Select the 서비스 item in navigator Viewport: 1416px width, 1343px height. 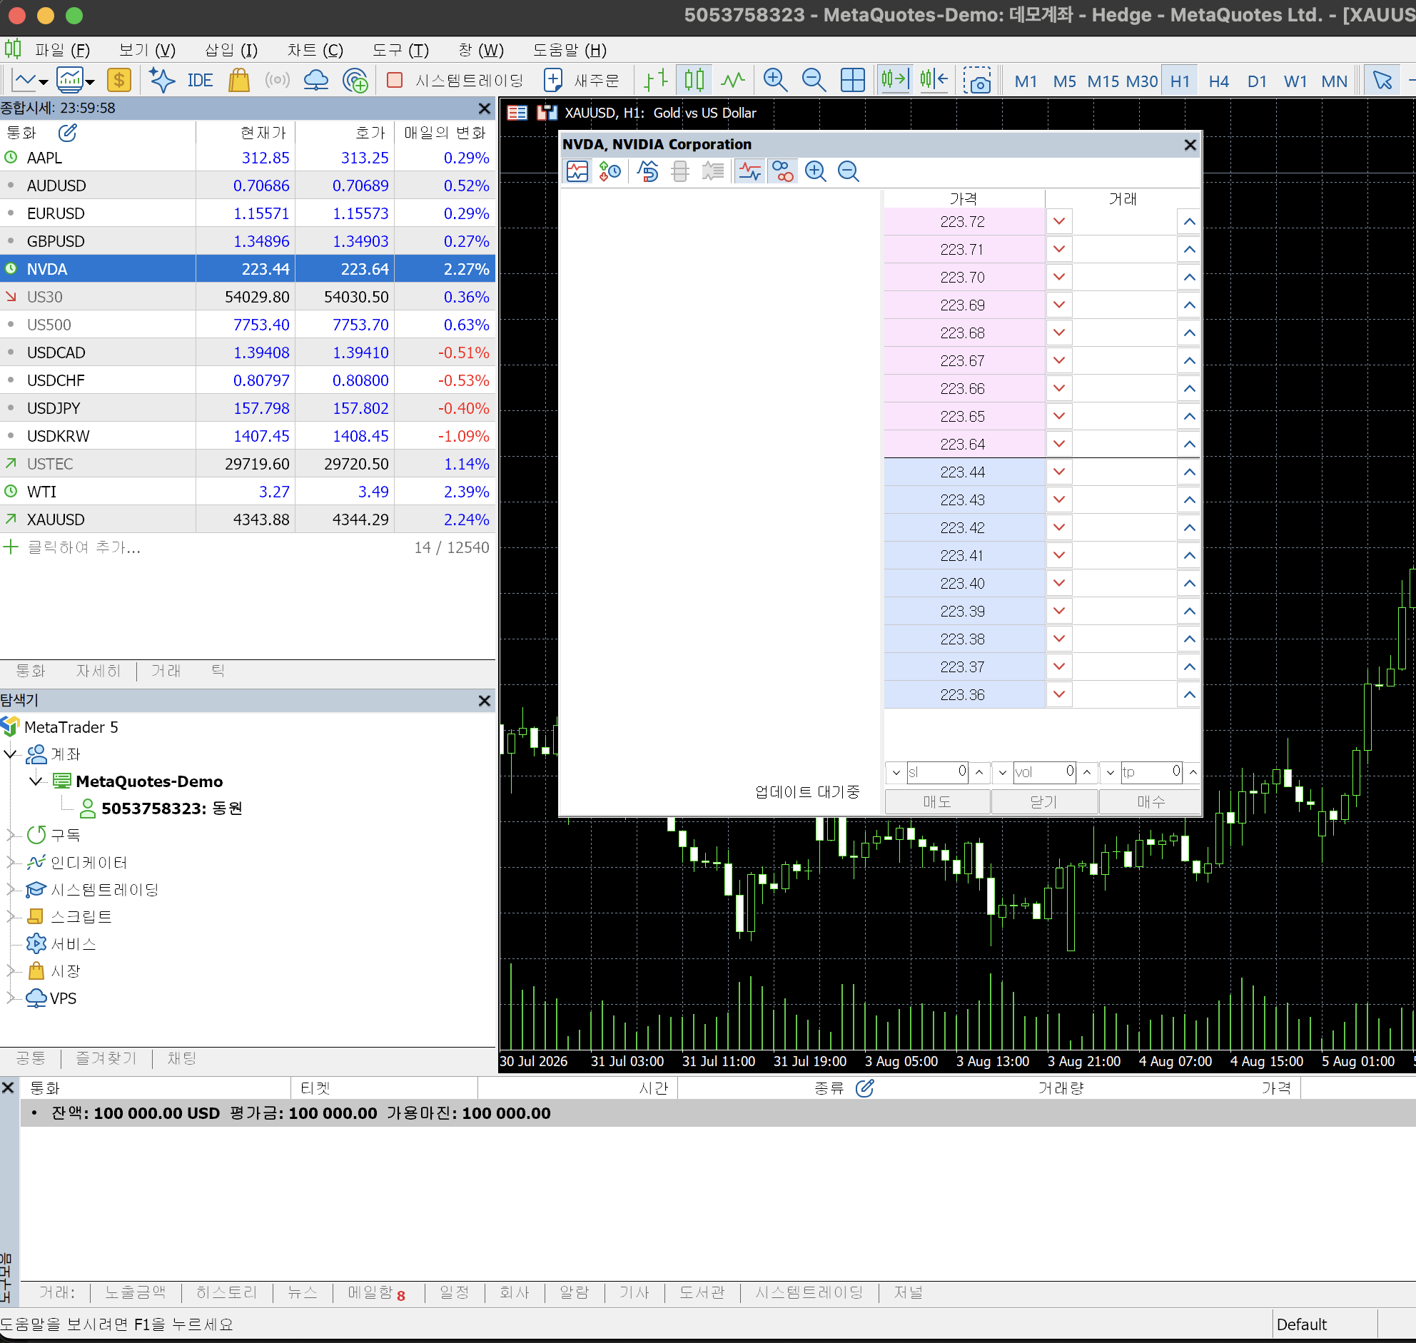[x=72, y=944]
